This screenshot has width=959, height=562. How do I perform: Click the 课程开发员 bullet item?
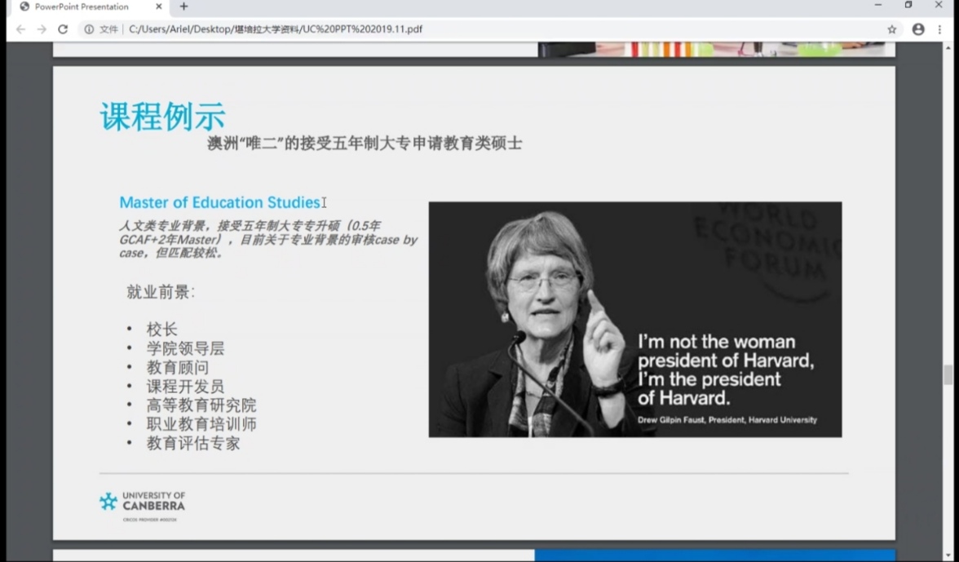185,387
